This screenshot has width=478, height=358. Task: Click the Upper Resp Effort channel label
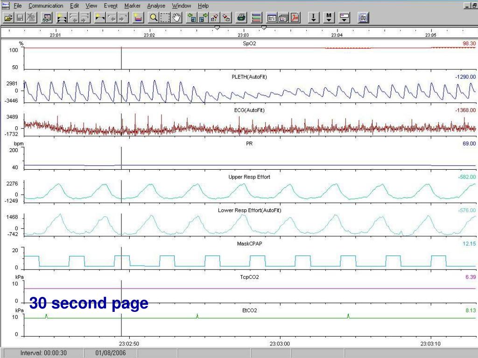[249, 177]
